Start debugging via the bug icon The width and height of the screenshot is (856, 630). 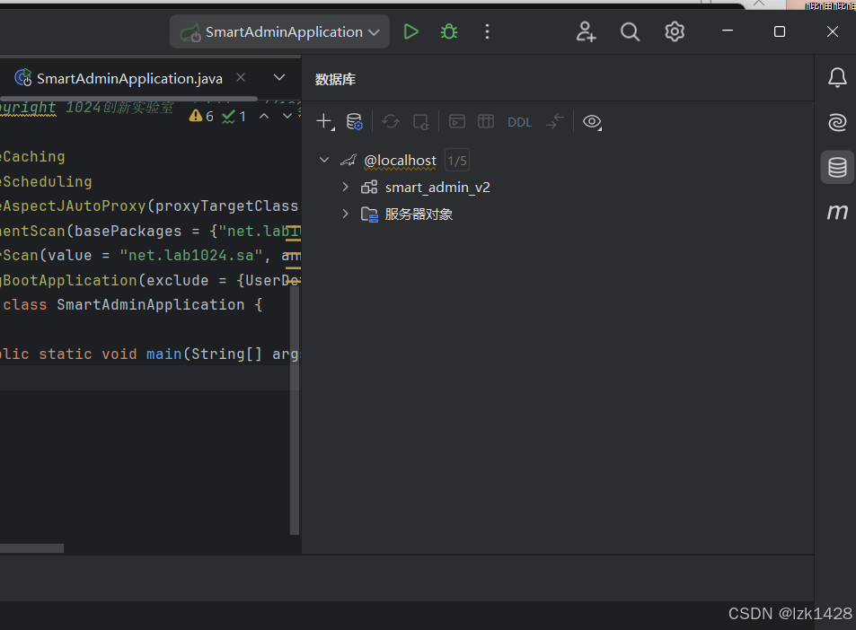click(x=448, y=31)
